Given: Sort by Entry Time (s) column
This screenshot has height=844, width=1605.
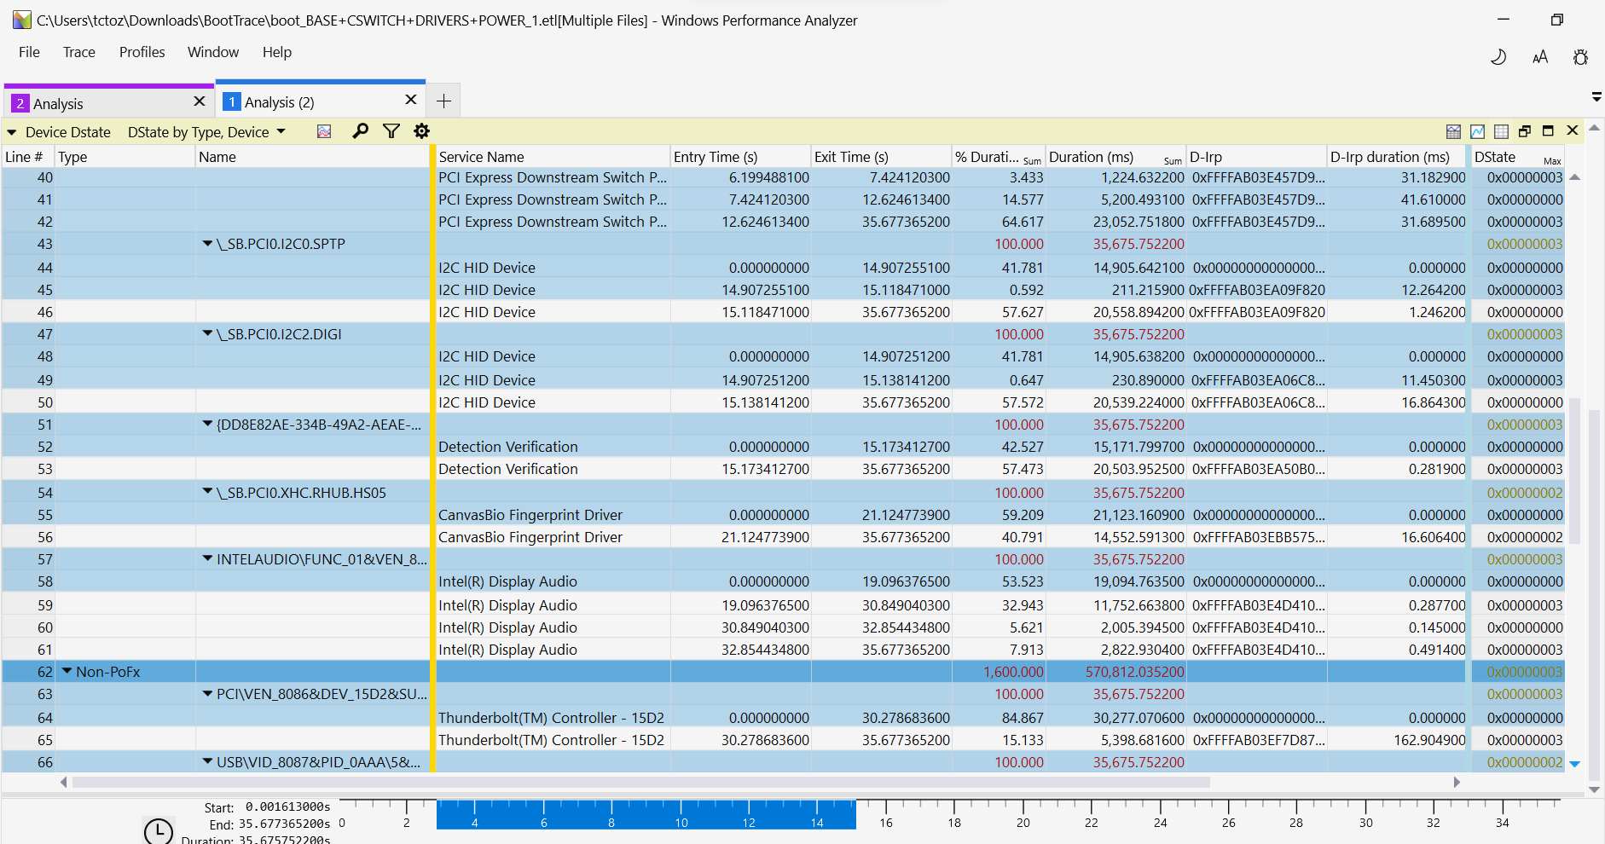Looking at the screenshot, I should click(740, 157).
